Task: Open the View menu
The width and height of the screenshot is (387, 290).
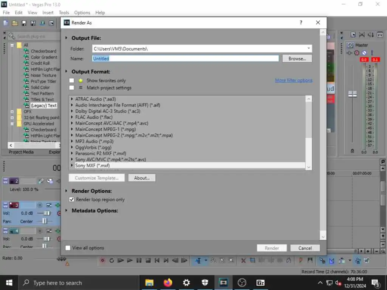Action: (x=33, y=12)
